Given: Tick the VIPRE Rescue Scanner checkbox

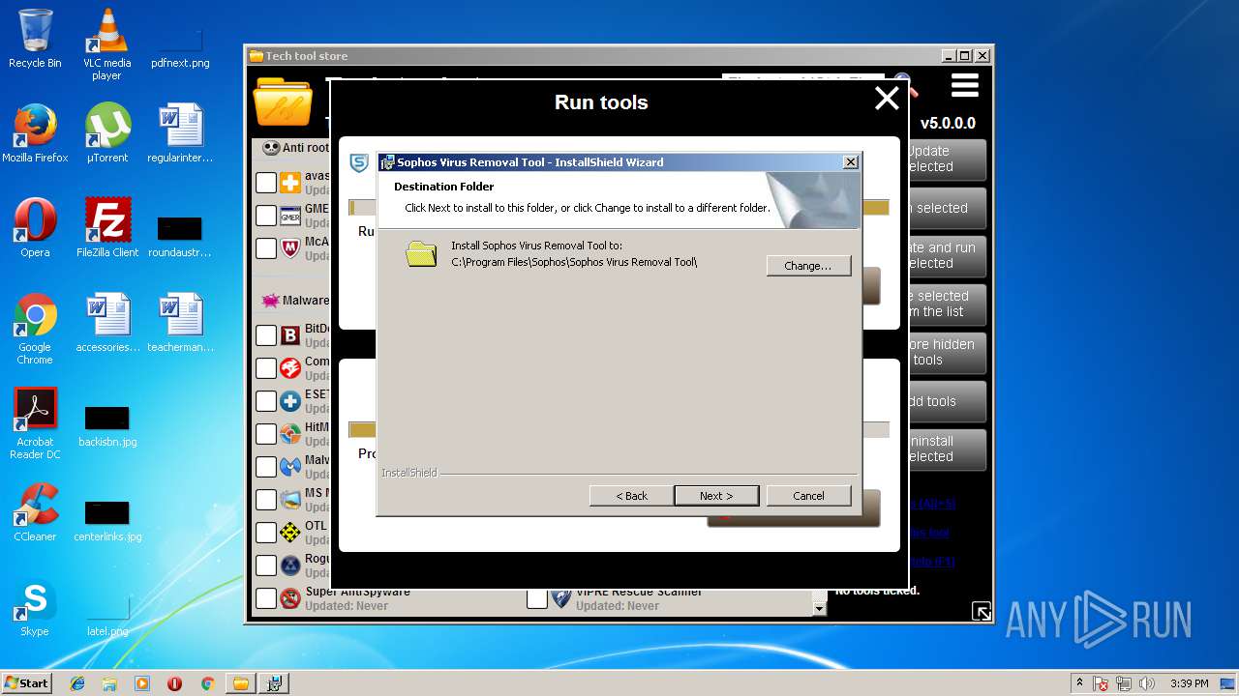Looking at the screenshot, I should pos(537,598).
